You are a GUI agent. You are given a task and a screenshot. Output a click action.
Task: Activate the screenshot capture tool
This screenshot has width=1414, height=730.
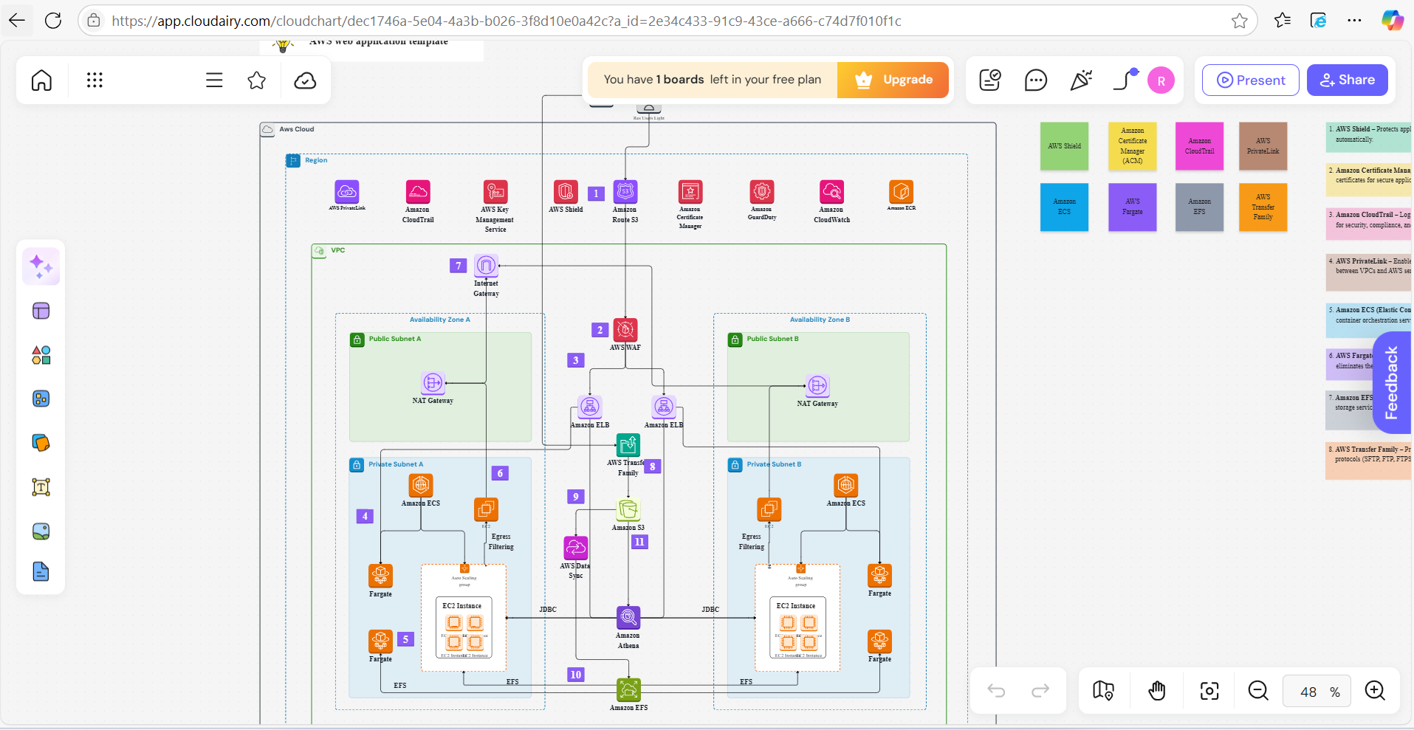tap(1209, 691)
